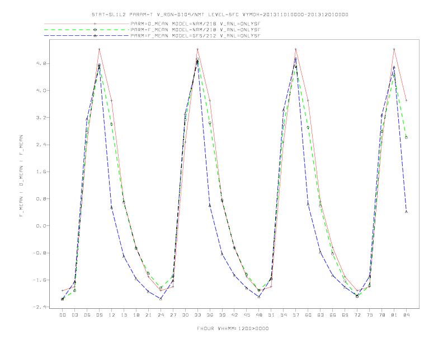Click the circle marker on the green legend line

coord(95,30)
